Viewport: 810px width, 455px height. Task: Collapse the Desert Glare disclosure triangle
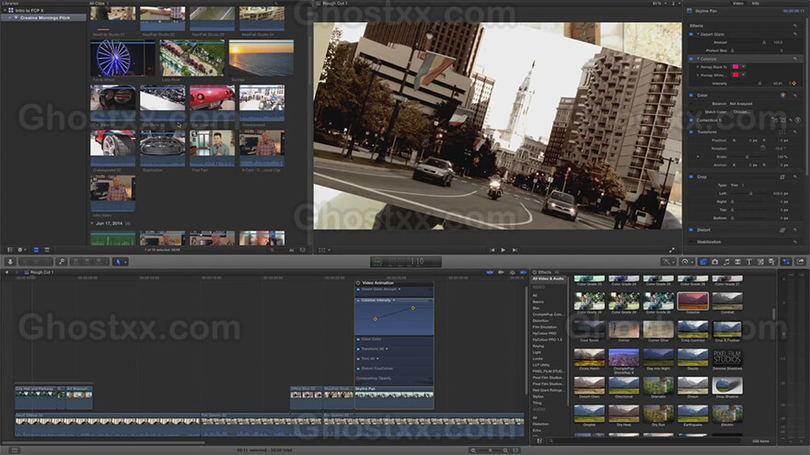coord(698,34)
